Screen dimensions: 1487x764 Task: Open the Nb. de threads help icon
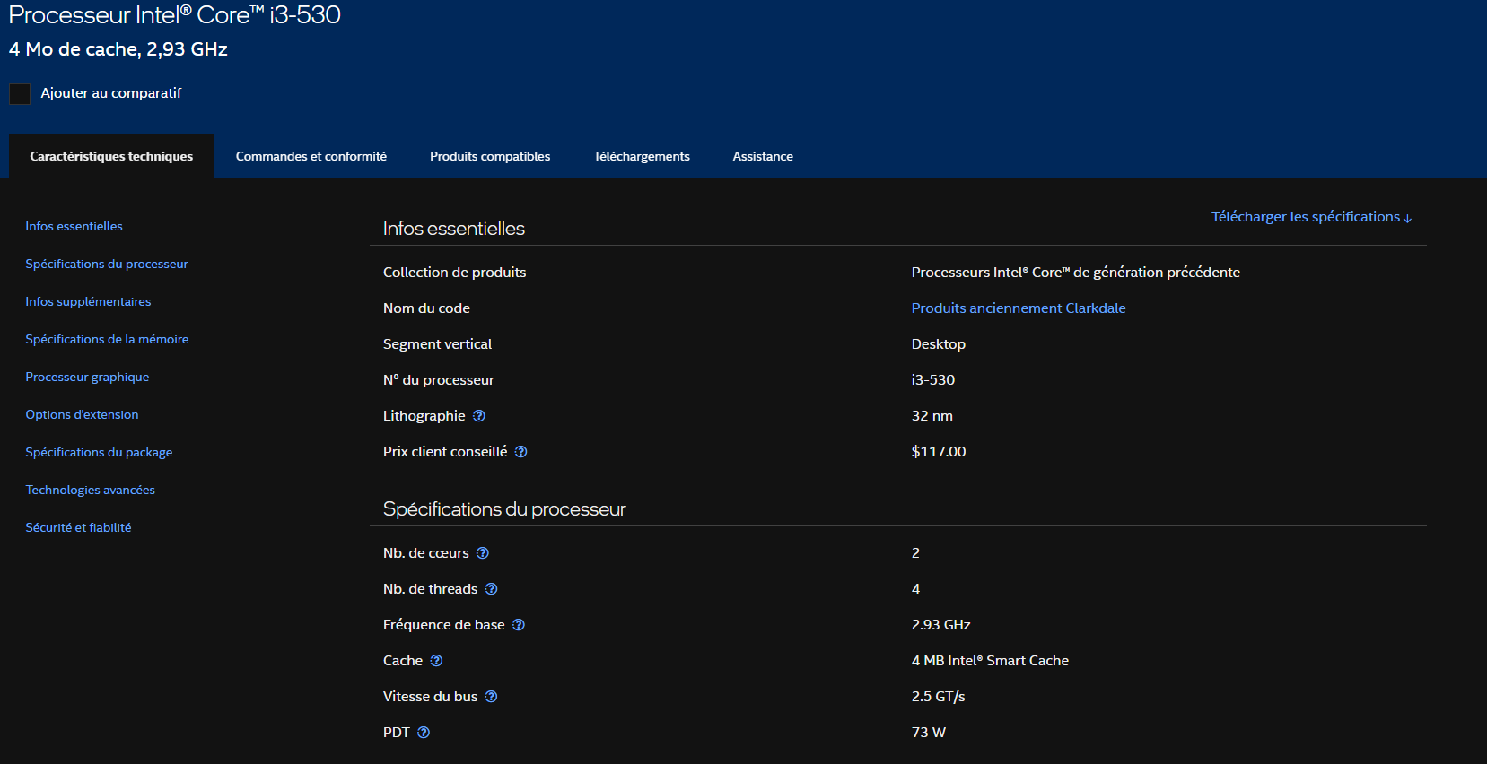[491, 589]
